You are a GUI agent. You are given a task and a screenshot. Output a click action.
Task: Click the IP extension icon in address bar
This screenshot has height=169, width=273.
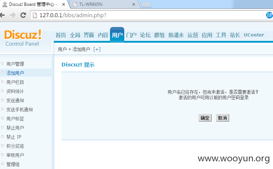pos(269,15)
